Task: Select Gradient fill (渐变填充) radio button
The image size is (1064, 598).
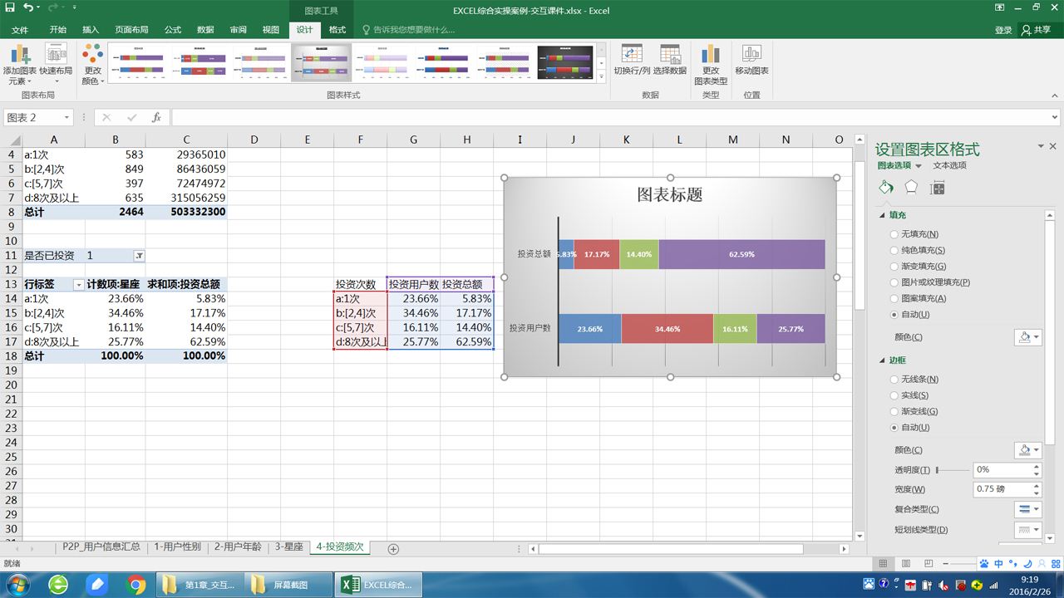Action: tap(894, 267)
